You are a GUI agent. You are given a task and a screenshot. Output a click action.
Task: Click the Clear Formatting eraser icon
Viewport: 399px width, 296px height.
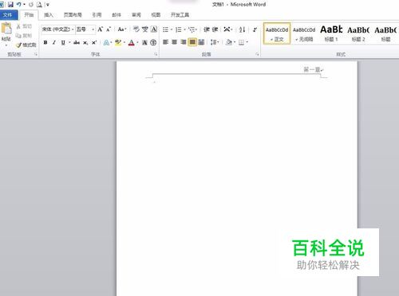tap(136, 29)
